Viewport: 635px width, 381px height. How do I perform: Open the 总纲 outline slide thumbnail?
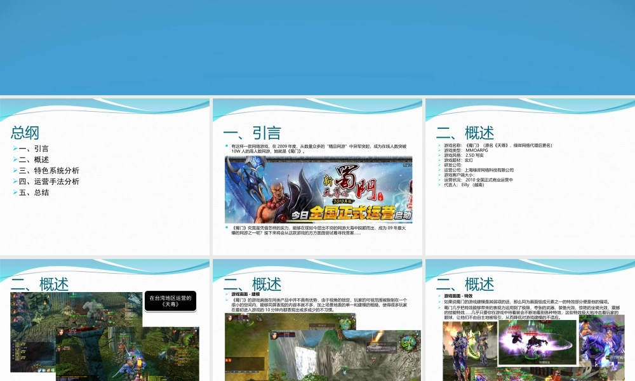tap(105, 177)
